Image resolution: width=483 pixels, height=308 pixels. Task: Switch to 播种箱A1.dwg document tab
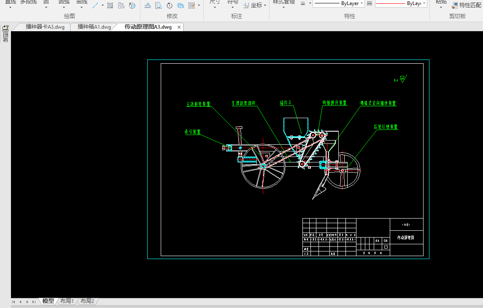(94, 27)
